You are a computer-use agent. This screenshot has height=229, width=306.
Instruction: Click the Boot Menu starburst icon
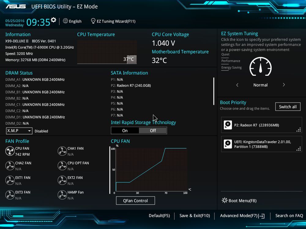225,200
